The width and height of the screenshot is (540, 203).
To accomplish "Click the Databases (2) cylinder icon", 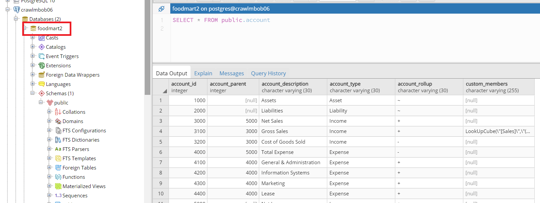I will [25, 19].
